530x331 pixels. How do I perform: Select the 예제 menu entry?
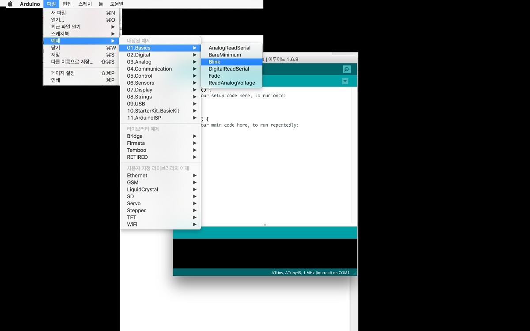click(x=82, y=41)
